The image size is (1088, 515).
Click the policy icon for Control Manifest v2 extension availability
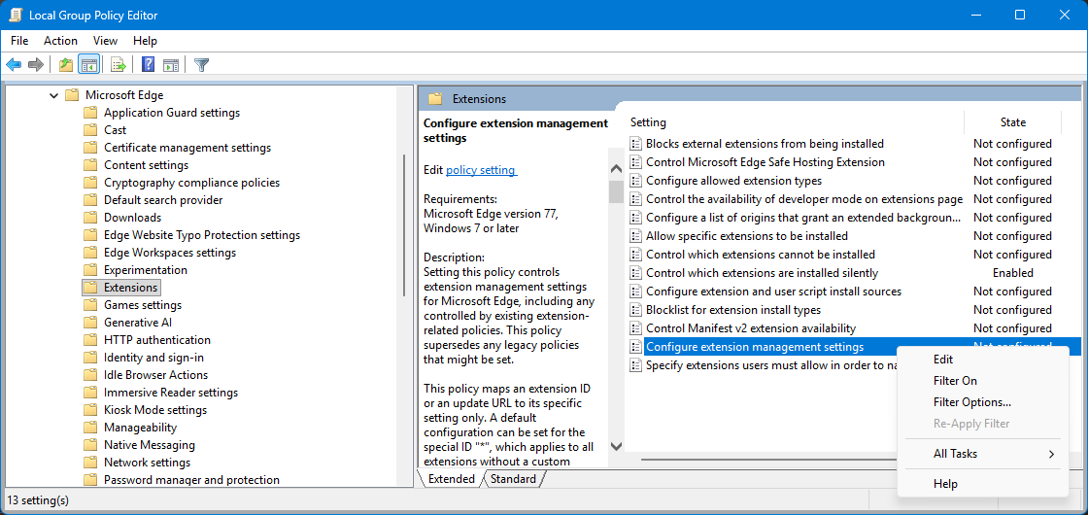pyautogui.click(x=635, y=328)
